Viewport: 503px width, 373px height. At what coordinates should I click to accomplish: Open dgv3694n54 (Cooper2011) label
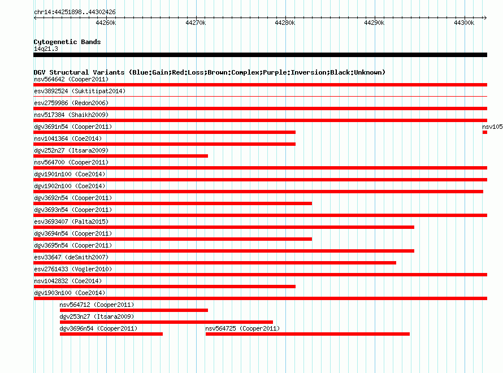73,233
